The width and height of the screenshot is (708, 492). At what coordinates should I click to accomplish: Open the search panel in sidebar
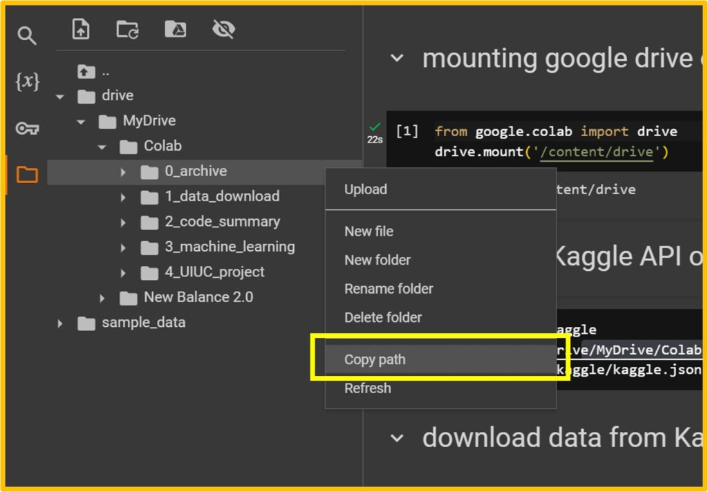click(x=27, y=36)
